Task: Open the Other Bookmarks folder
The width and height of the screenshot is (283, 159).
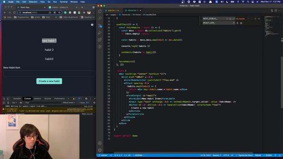Action: click(69, 17)
